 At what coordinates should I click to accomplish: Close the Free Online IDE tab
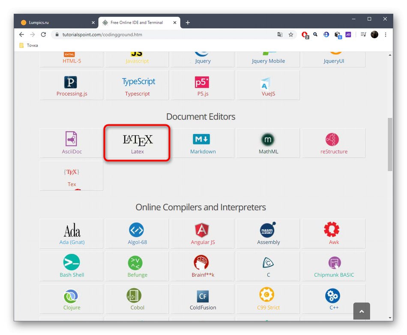[175, 23]
